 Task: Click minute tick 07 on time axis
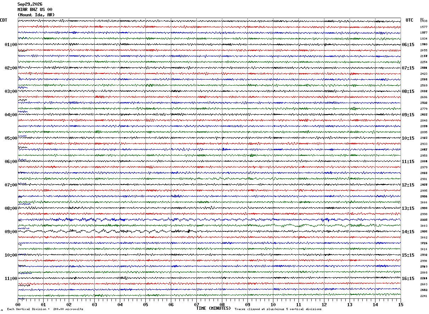pyautogui.click(x=196, y=304)
